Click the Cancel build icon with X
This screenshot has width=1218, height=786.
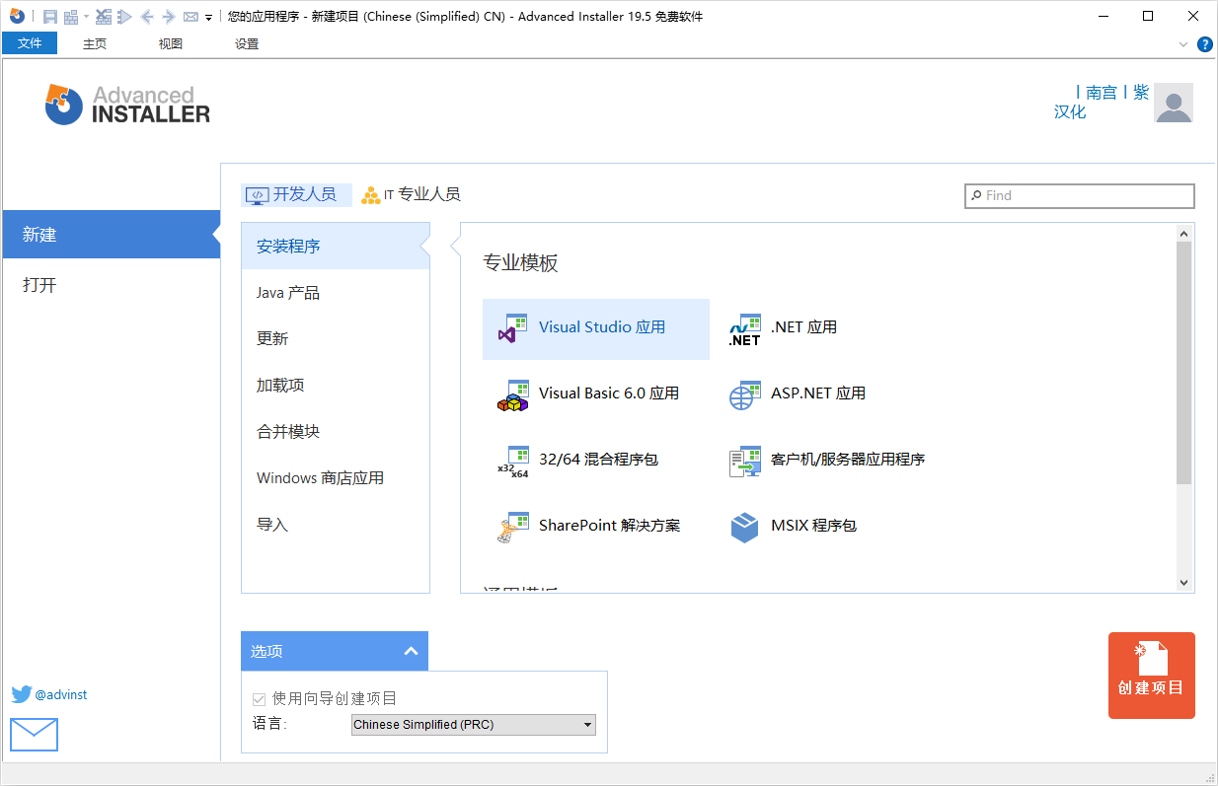103,17
